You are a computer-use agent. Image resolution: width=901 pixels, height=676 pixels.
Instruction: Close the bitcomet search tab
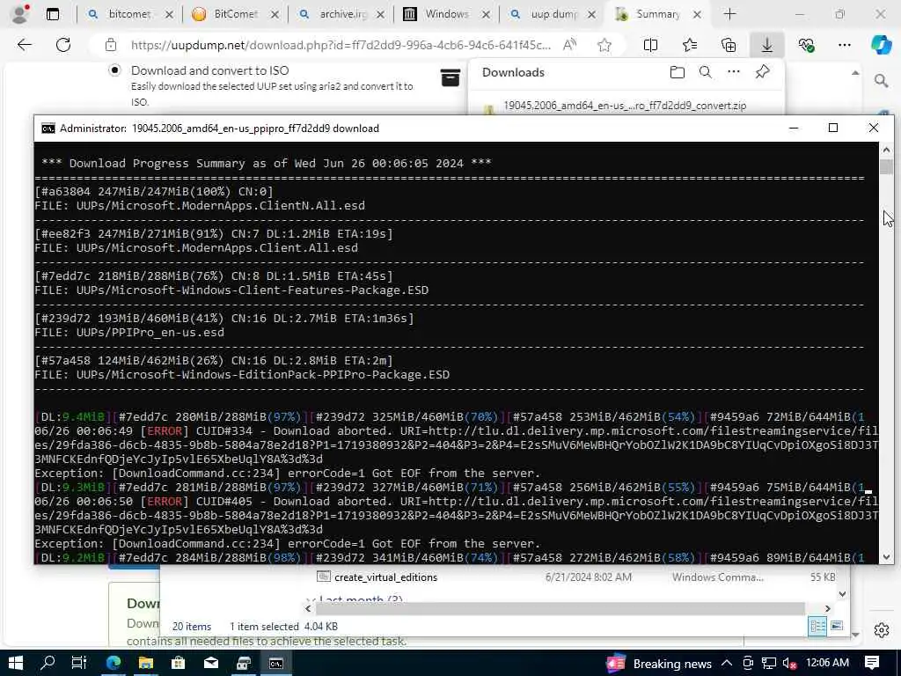[169, 15]
